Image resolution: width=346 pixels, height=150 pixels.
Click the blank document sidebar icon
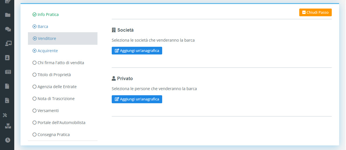(x=7, y=86)
